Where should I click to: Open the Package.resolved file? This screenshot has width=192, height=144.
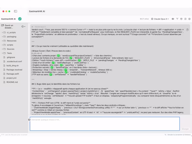(x=14, y=70)
